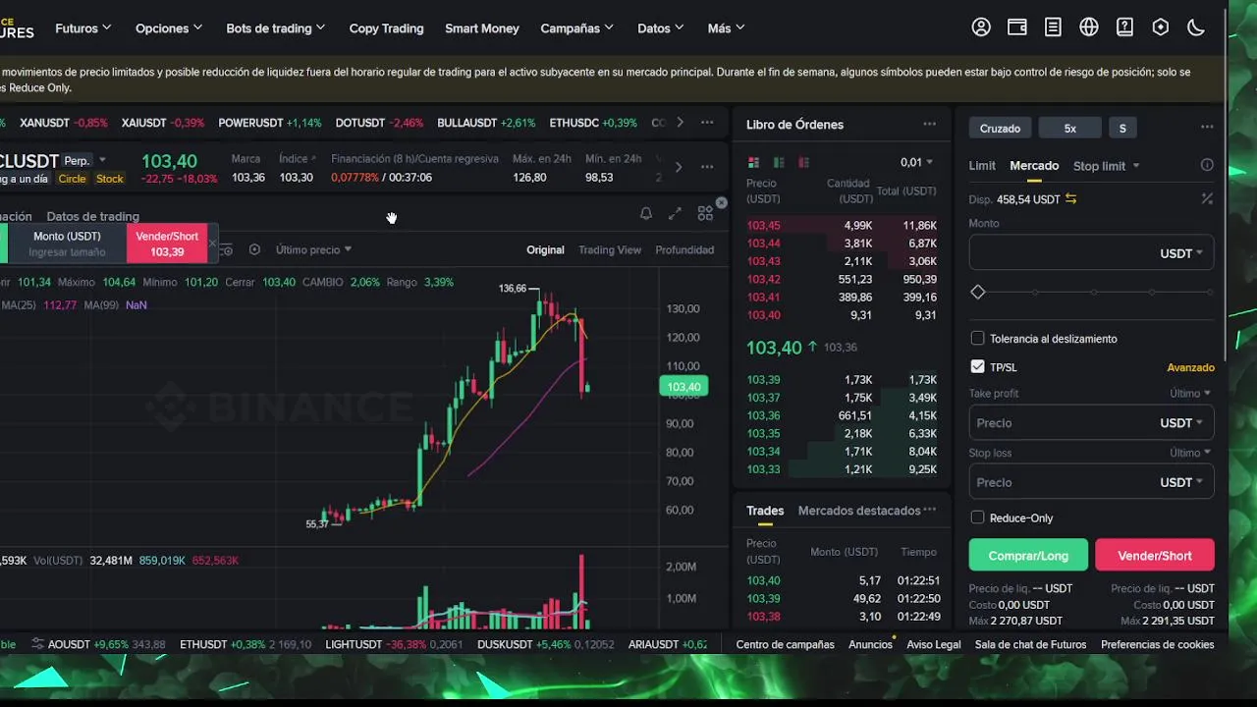1257x707 pixels.
Task: Open the chart layout grid icon
Action: [705, 213]
